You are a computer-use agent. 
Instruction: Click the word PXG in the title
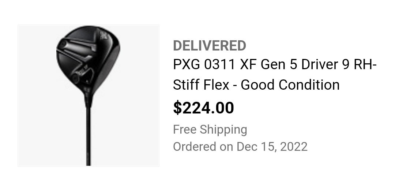coord(187,65)
